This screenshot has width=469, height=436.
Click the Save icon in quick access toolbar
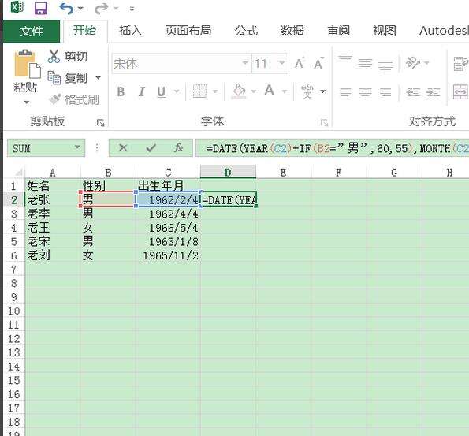[x=41, y=9]
